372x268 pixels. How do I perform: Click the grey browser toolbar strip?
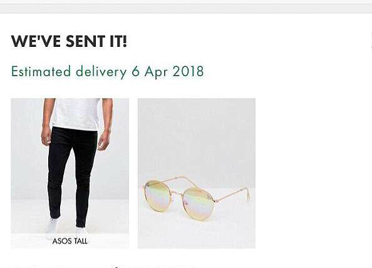[x=186, y=9]
